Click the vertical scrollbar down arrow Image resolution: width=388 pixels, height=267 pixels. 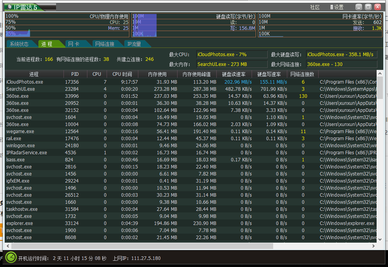click(379, 239)
